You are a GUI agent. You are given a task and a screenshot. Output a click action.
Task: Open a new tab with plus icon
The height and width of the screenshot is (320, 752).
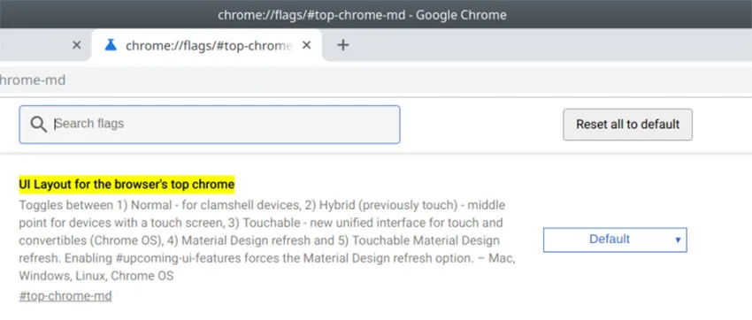[342, 45]
